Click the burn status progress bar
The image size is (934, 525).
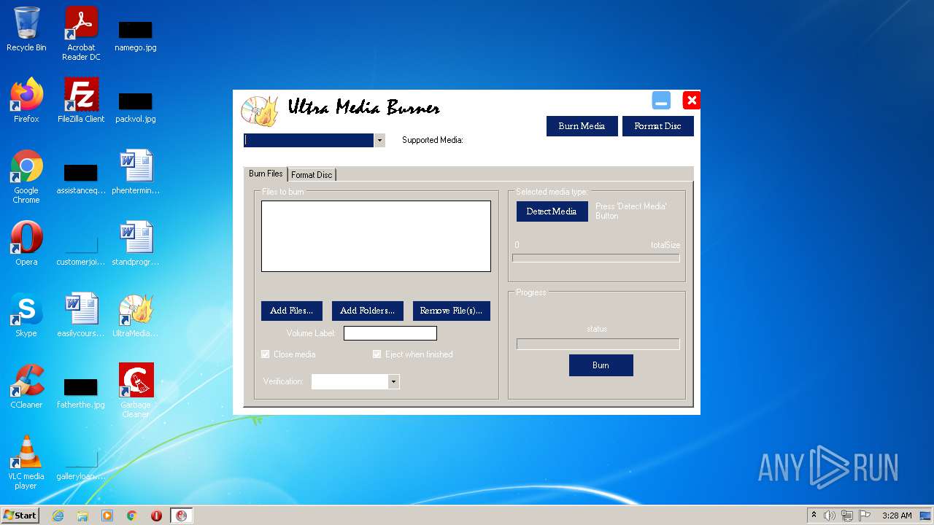pos(598,343)
